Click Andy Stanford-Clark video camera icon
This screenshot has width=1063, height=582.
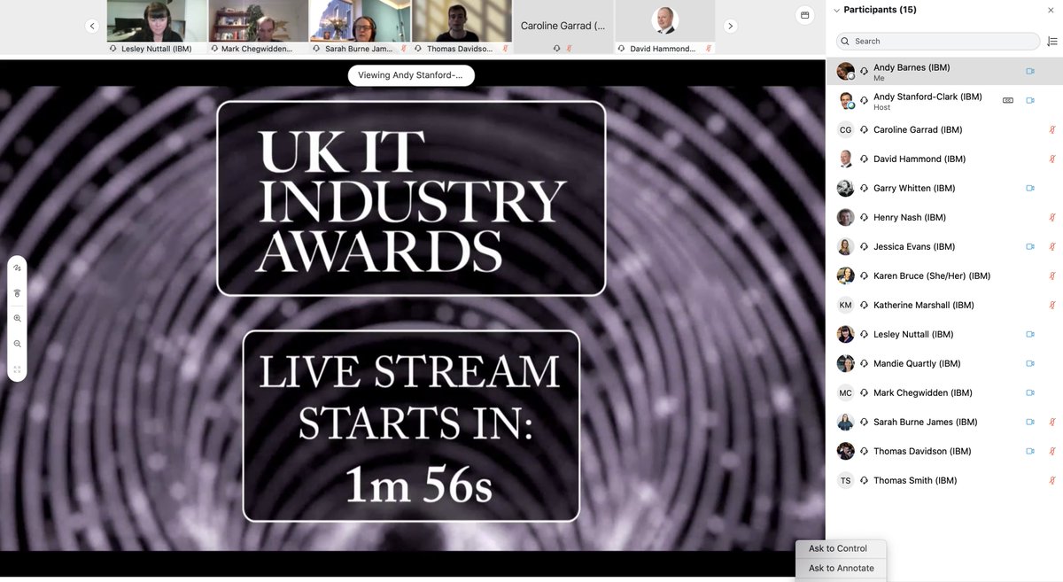[x=1030, y=100]
